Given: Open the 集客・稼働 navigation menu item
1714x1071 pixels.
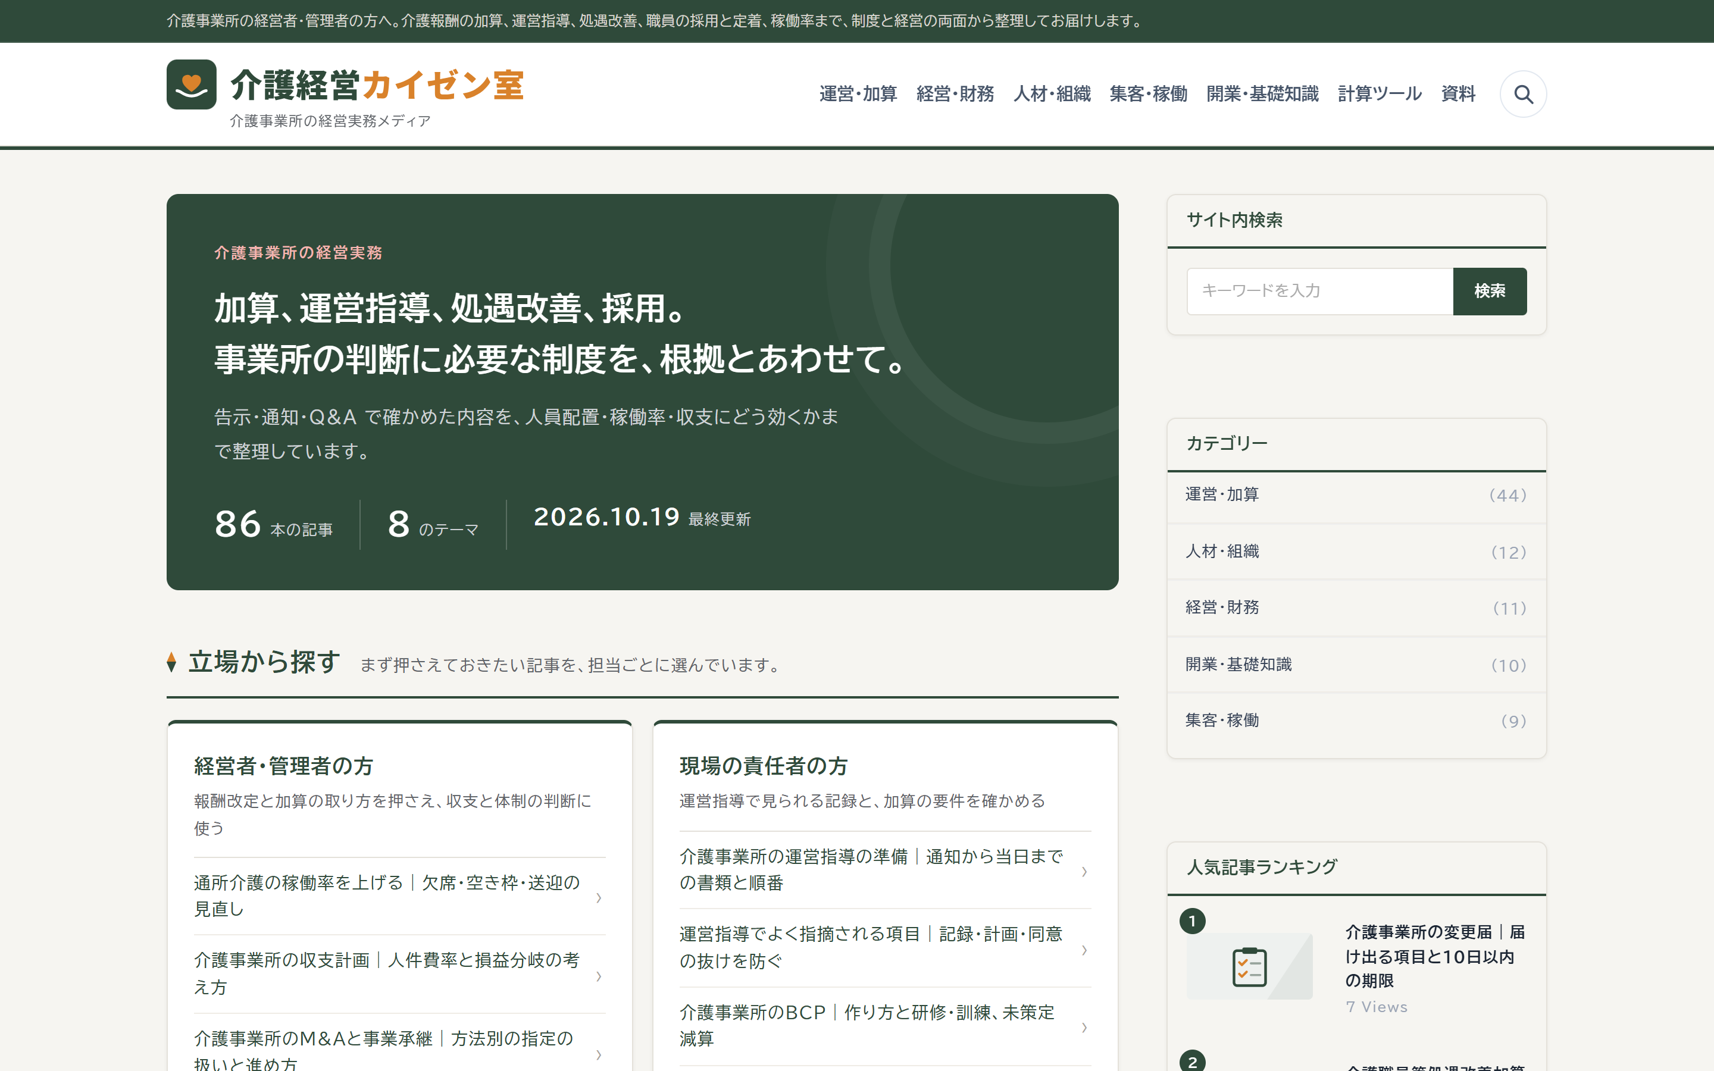Looking at the screenshot, I should (1148, 93).
